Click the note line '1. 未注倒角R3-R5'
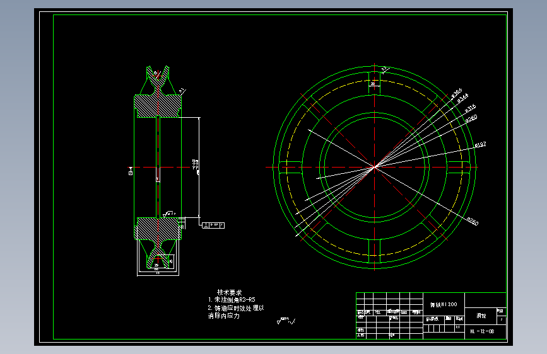The image size is (547, 354). 232,300
